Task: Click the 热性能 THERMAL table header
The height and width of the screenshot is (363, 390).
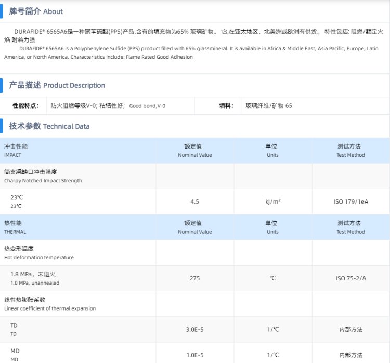Action: [x=15, y=227]
